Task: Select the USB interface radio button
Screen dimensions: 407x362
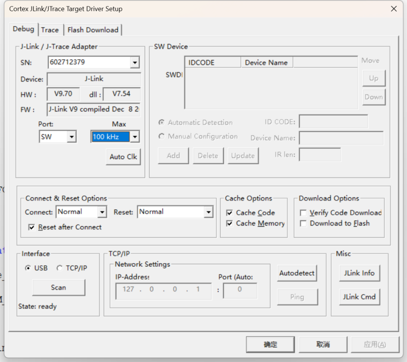Action: pos(27,268)
